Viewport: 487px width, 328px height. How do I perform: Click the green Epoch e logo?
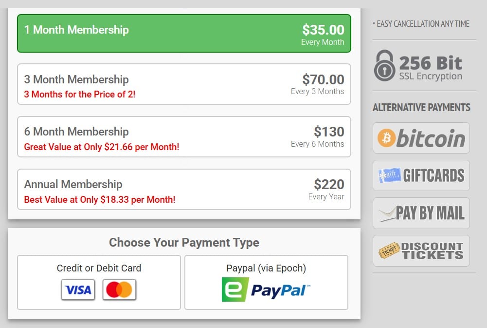pyautogui.click(x=235, y=289)
